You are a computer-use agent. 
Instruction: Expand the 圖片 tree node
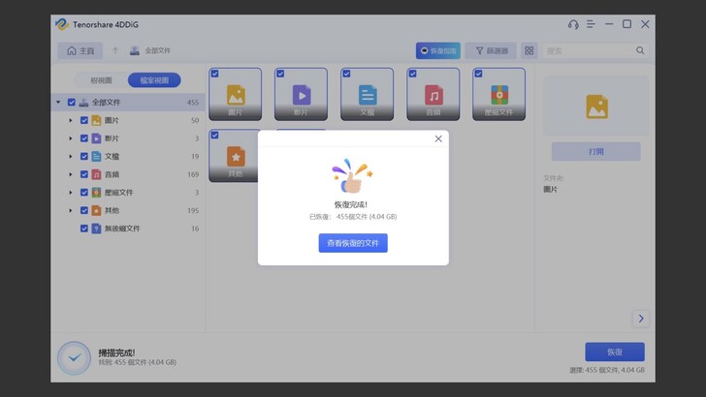pos(70,120)
